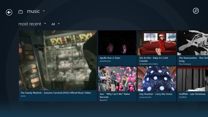Open Hey Rosetta! Carry Me Home thumbnail

(157, 79)
